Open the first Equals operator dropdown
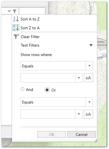 [57, 66]
